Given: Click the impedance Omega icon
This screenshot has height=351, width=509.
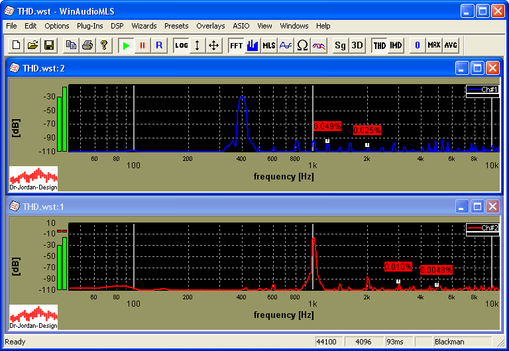Looking at the screenshot, I should (x=302, y=45).
